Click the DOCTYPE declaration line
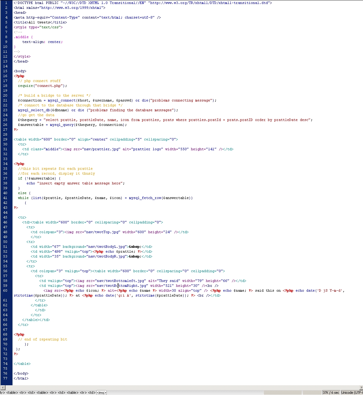Viewport: 363px width, 395px height. [x=143, y=3]
